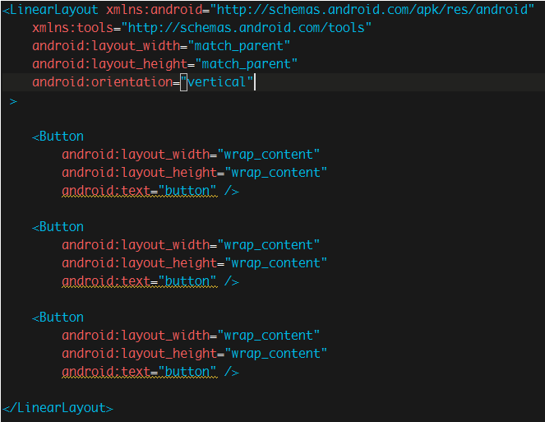Place the cursor in the "vertical" value

[217, 82]
